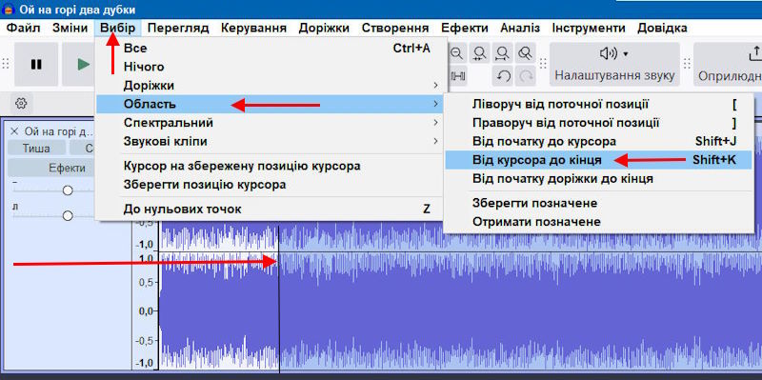Viewport: 762px width, 380px height.
Task: Click the Fit selection to width icon
Action: pos(480,53)
